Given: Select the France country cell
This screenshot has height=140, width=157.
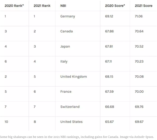Looking at the screenshot, I should [x=66, y=92].
